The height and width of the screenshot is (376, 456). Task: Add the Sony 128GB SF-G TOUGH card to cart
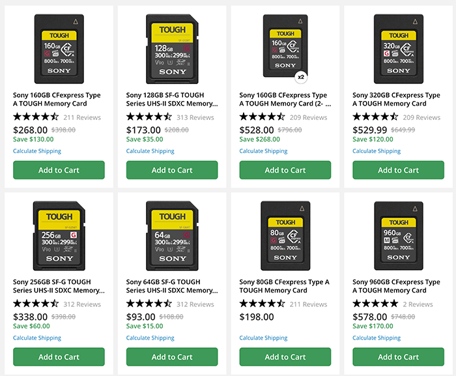click(172, 170)
